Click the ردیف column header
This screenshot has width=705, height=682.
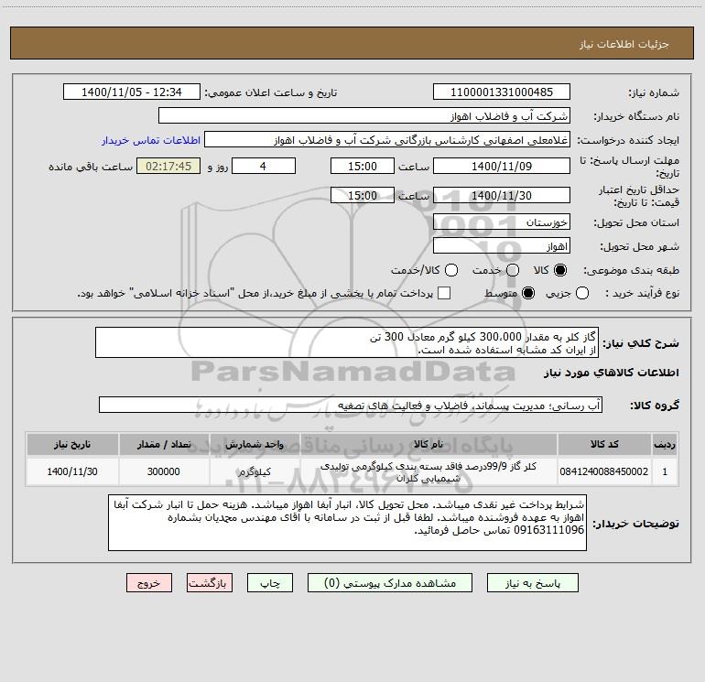click(x=665, y=444)
